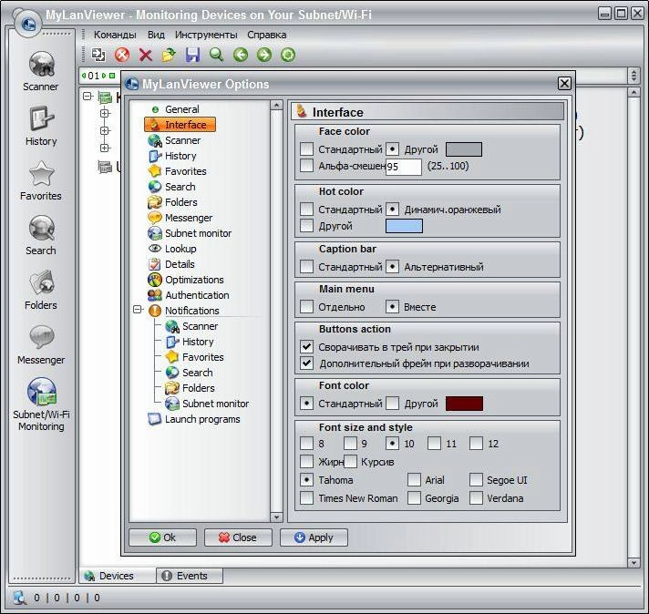The width and height of the screenshot is (649, 614).
Task: Click the first toolbar icon with arrow
Action: coord(98,54)
